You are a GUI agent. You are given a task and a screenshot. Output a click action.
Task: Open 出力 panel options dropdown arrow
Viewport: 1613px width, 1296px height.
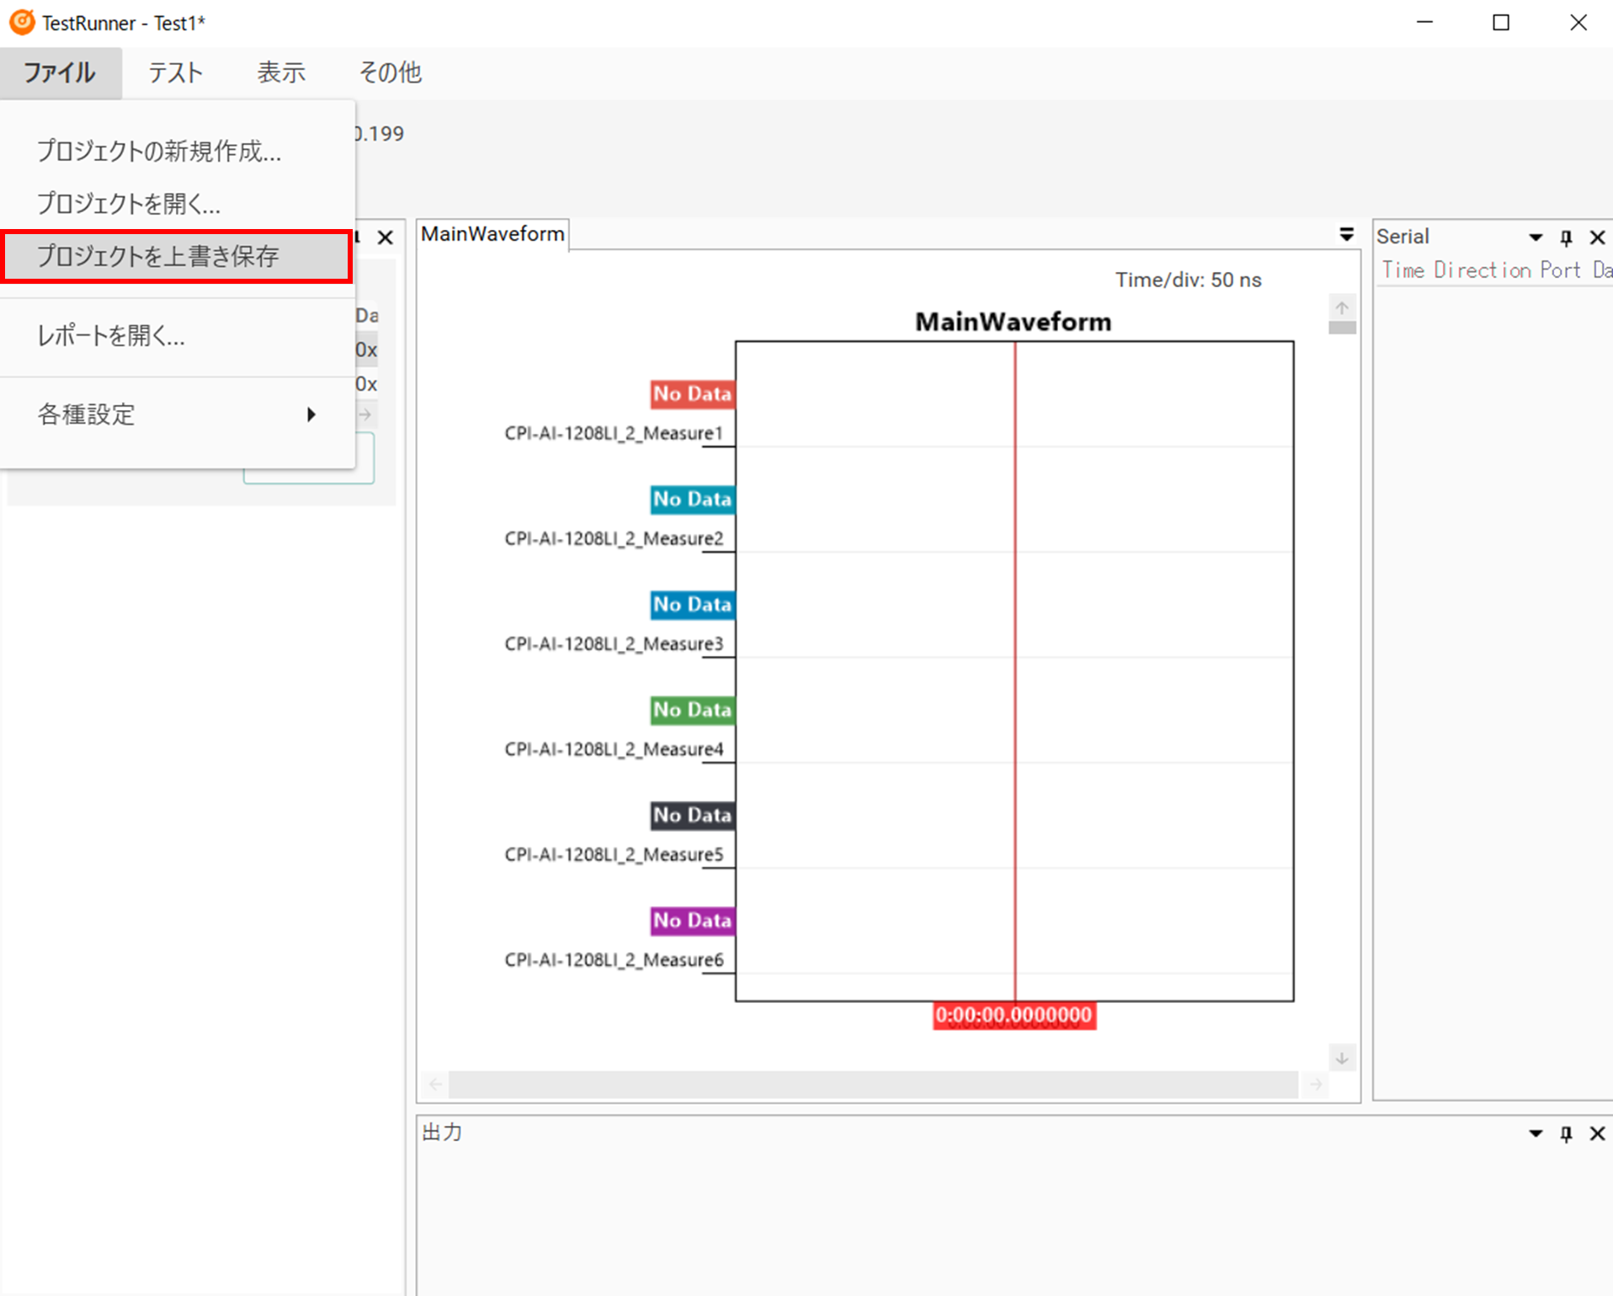click(1536, 1133)
